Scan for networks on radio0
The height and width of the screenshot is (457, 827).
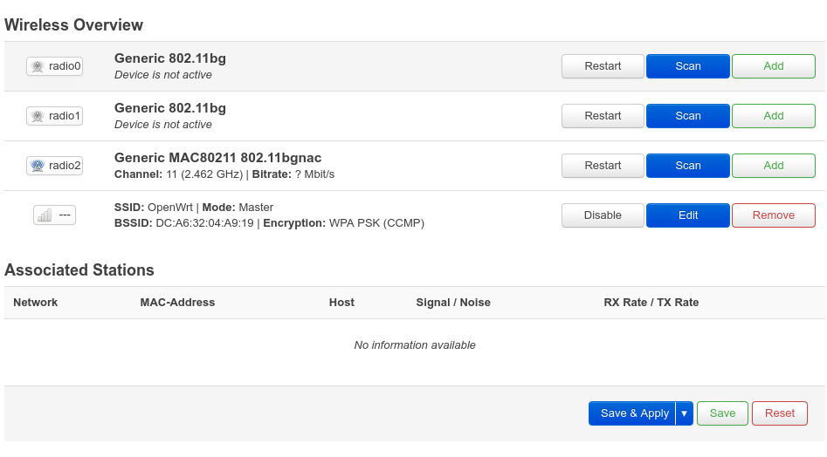coord(687,66)
